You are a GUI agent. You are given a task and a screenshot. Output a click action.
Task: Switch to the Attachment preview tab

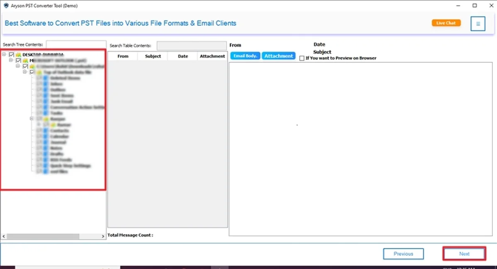(x=279, y=56)
